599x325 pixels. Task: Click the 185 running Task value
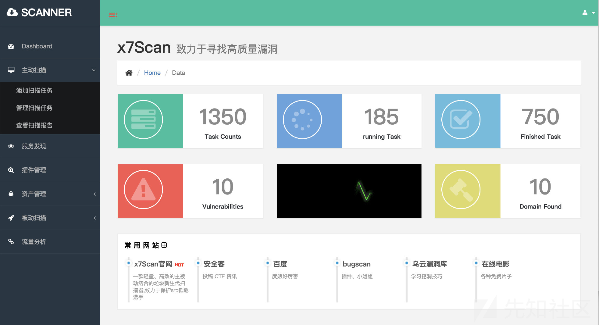pos(381,117)
